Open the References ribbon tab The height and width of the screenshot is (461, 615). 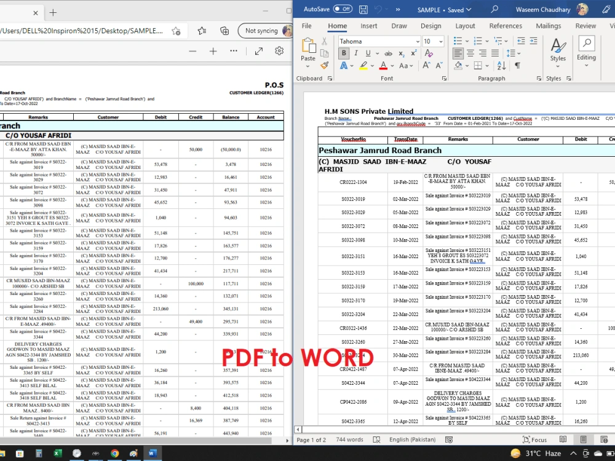[x=506, y=26]
